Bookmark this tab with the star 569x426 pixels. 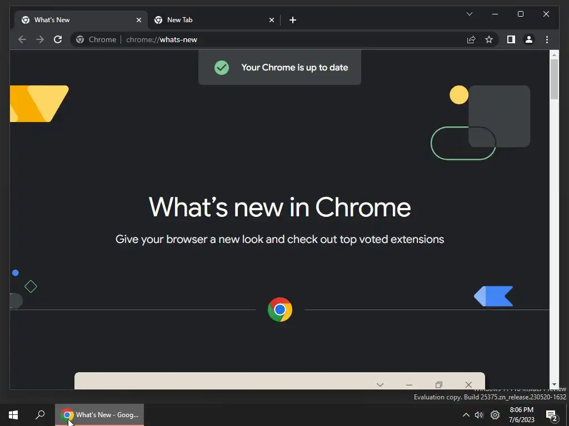pos(489,39)
